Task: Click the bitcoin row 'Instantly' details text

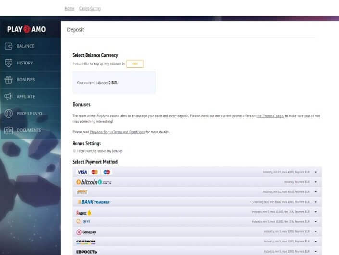Action: tap(297, 182)
